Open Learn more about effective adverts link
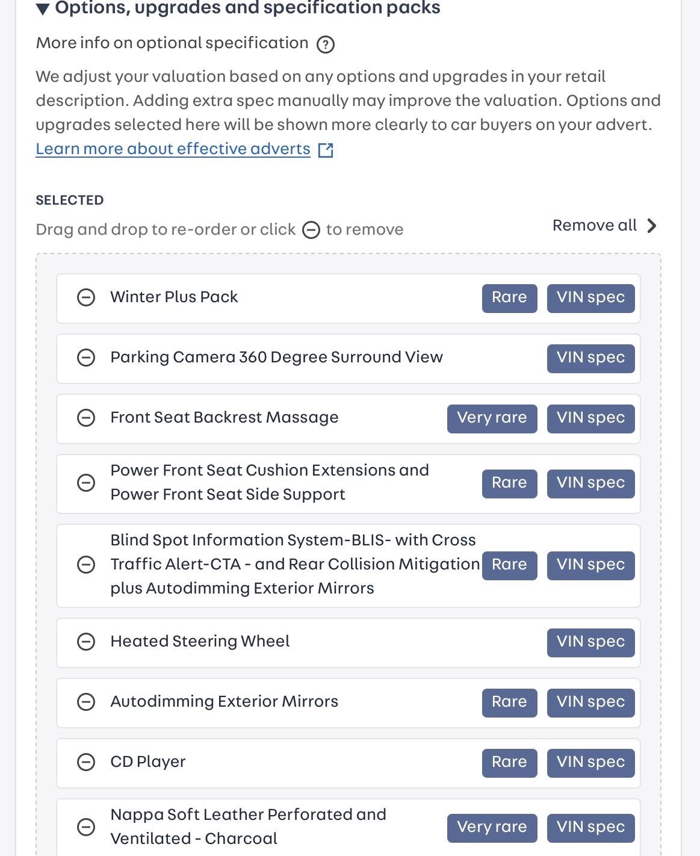Image resolution: width=700 pixels, height=856 pixels. tap(173, 149)
